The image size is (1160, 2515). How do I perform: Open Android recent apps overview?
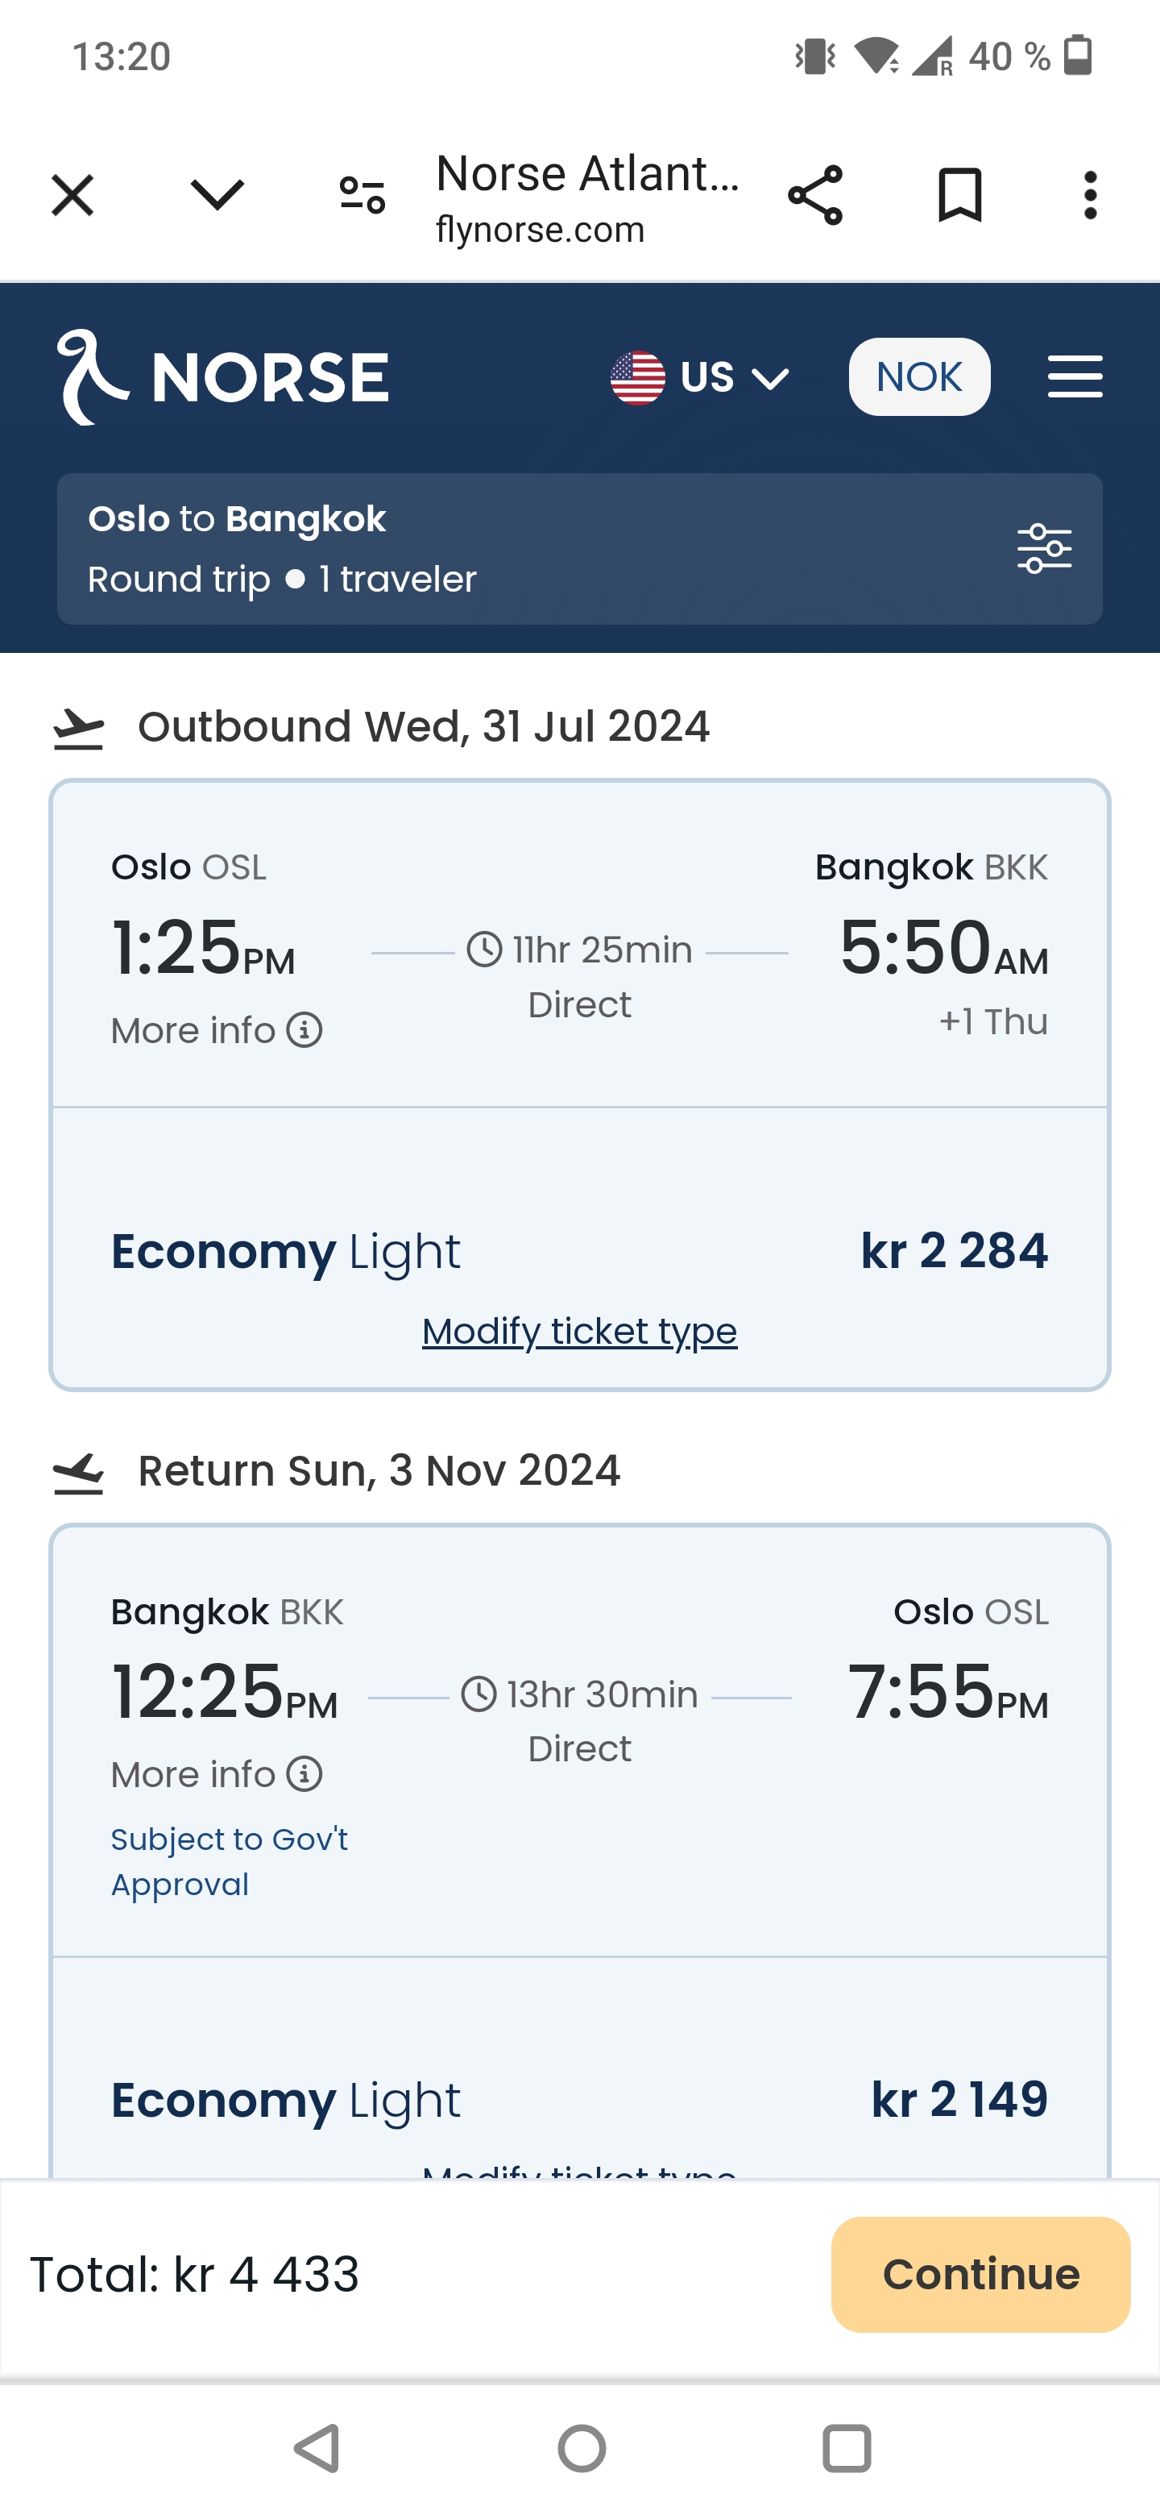[x=847, y=2449]
